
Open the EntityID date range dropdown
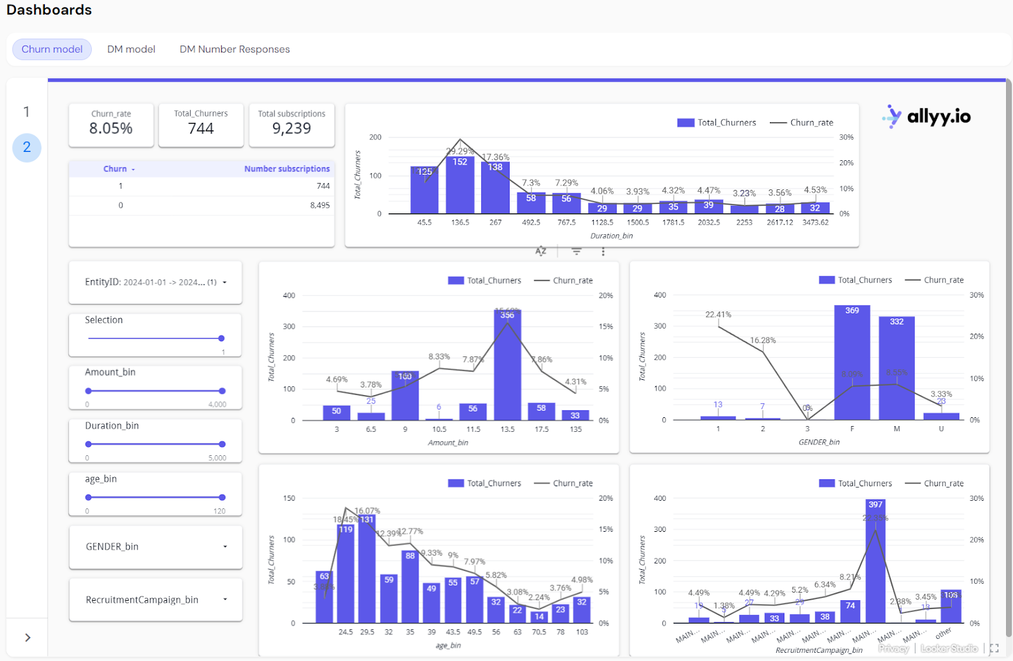coord(155,282)
